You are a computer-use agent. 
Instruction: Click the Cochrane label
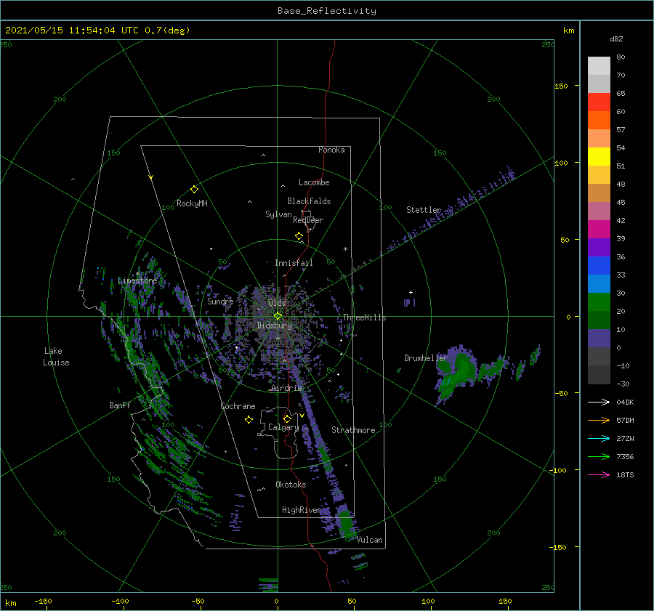pos(238,406)
